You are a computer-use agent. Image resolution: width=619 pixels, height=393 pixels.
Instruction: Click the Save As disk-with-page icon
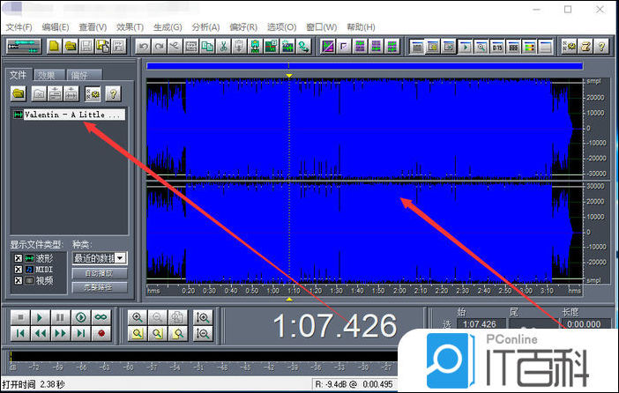pos(103,47)
